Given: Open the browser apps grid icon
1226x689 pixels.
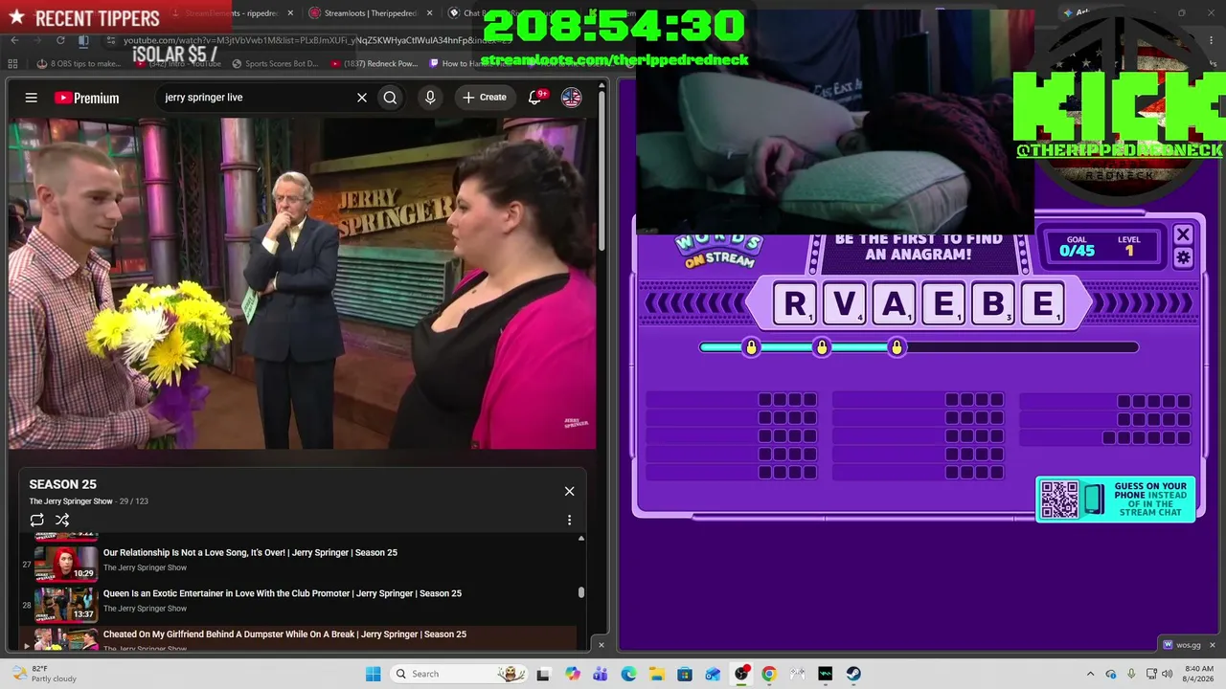Looking at the screenshot, I should tap(12, 64).
